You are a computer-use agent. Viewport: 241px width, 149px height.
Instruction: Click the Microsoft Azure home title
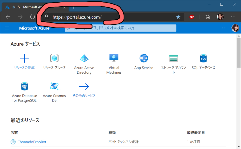(34, 28)
